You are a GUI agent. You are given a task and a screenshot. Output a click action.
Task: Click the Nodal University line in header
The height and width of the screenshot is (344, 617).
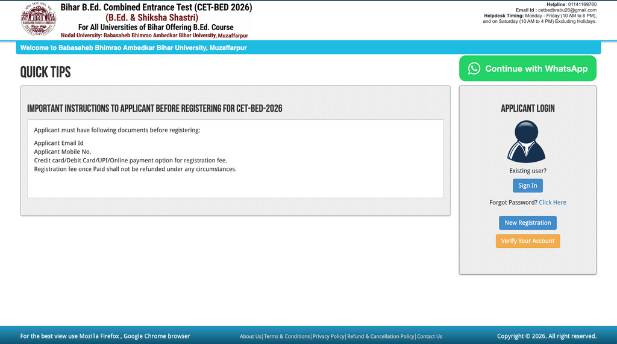tap(154, 35)
